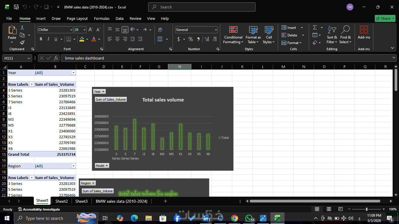Click the Share button

point(385,18)
